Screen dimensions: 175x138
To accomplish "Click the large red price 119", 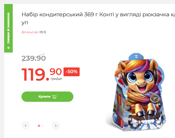I will 33,74.
